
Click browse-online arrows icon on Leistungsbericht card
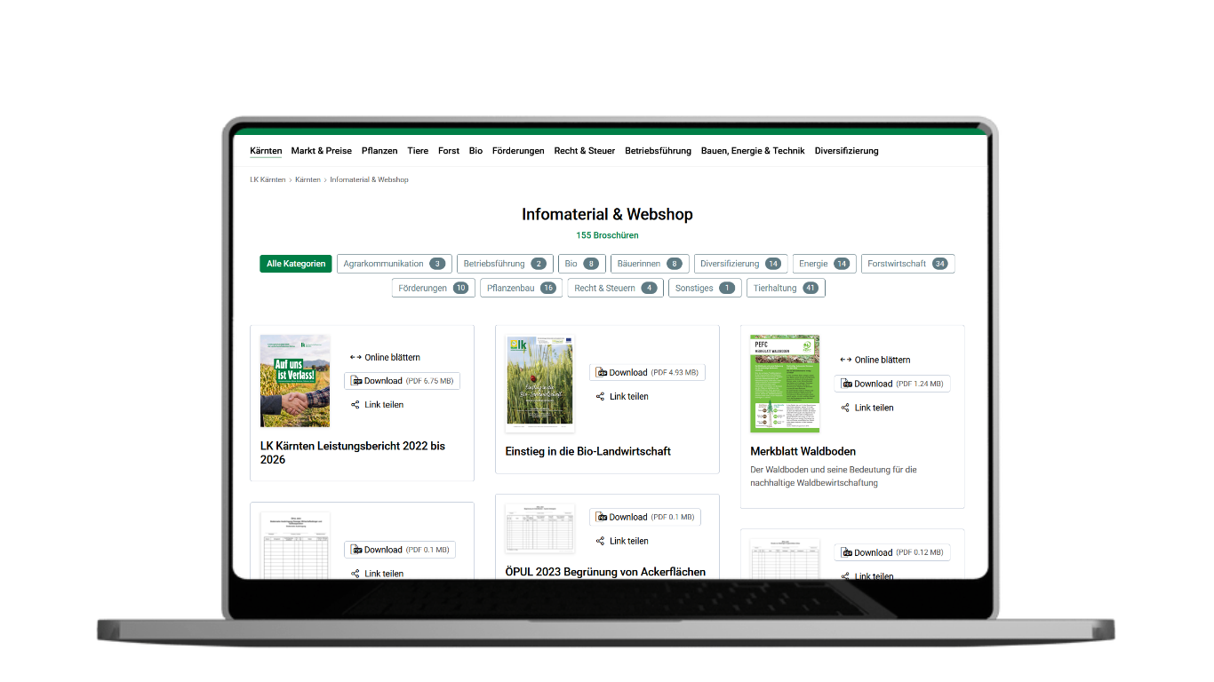(x=355, y=358)
